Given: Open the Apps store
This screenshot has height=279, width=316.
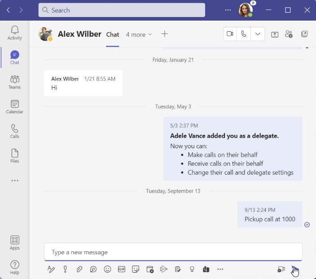Looking at the screenshot, I should 15,243.
